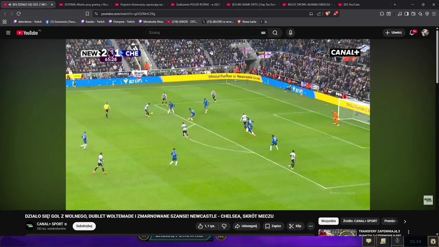Open the apps grid in bookmarks bar
439x247 pixels.
4,22
